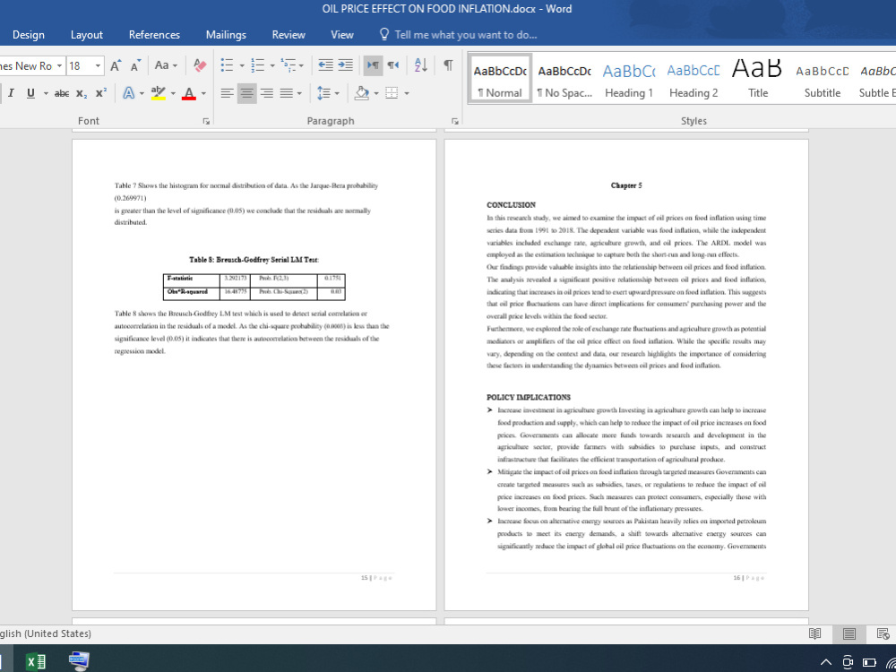Viewport: 896px width, 672px height.
Task: Open underline style dropdown arrow
Action: coord(46,93)
